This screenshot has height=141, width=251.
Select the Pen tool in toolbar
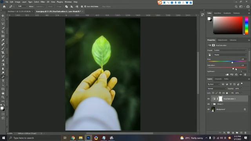coord(3,77)
